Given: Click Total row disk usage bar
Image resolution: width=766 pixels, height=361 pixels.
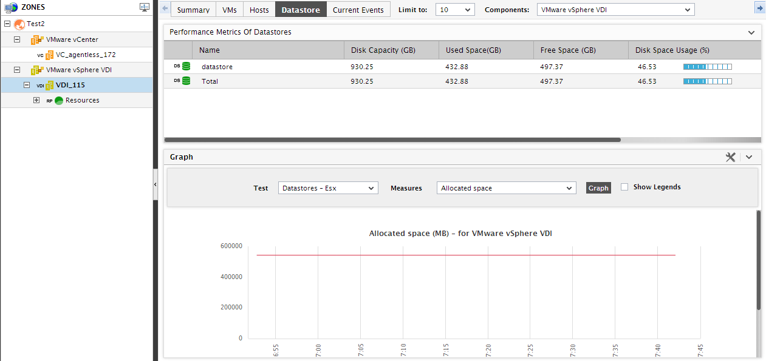Looking at the screenshot, I should point(708,81).
